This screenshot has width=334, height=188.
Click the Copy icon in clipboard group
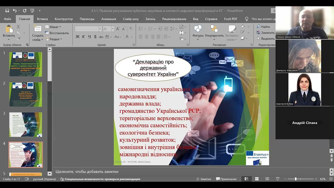18,33
